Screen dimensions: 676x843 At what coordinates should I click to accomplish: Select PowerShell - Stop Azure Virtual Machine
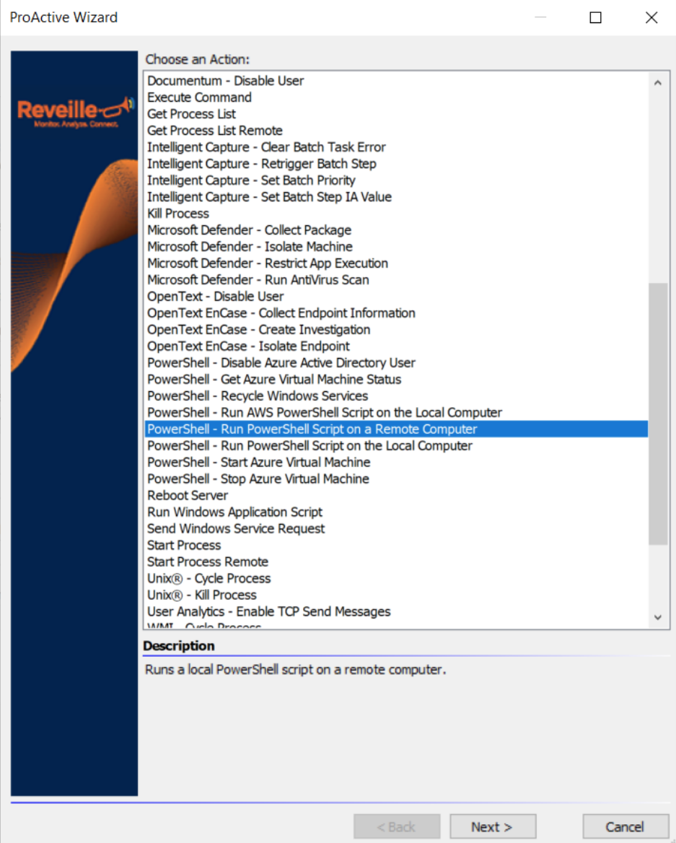click(396, 479)
